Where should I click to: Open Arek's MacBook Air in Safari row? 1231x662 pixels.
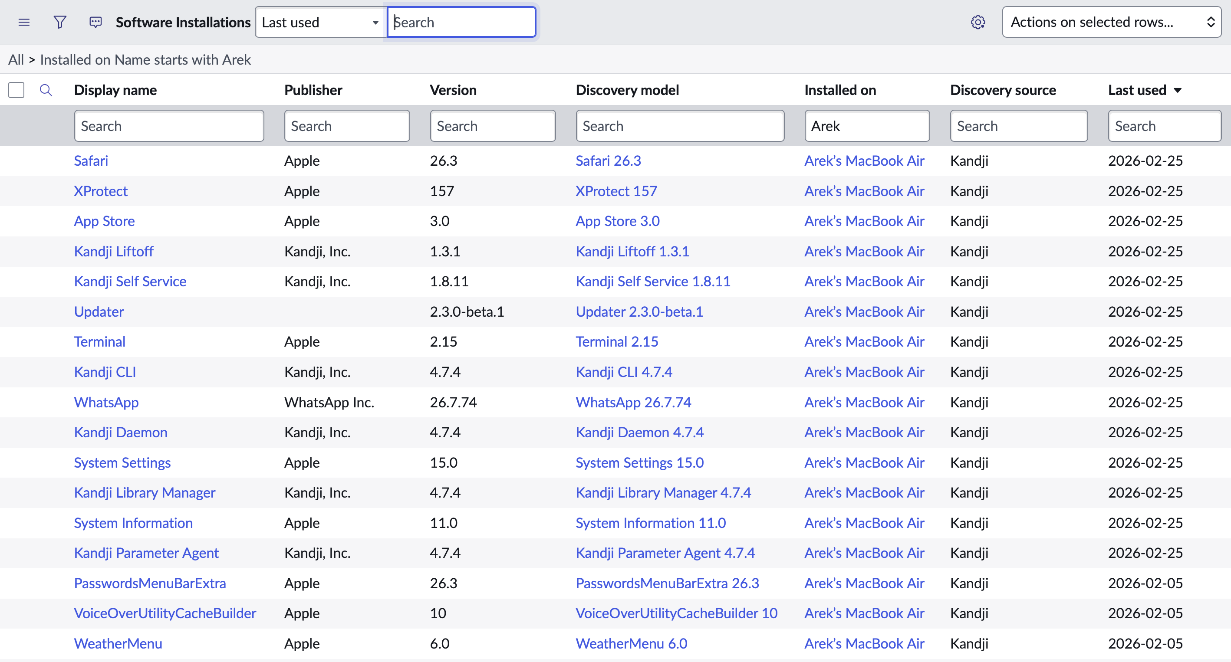[x=865, y=161]
